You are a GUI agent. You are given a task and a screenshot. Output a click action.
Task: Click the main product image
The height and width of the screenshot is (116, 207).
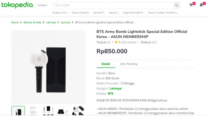pyautogui.click(x=48, y=67)
